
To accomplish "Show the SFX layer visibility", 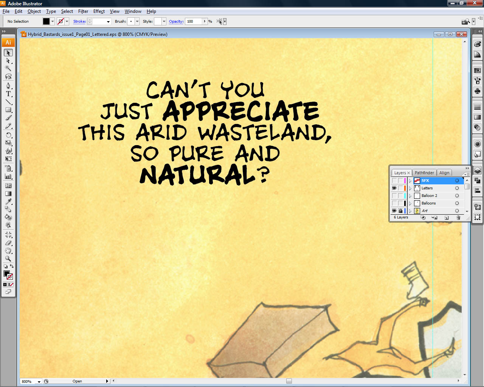I will pos(394,181).
